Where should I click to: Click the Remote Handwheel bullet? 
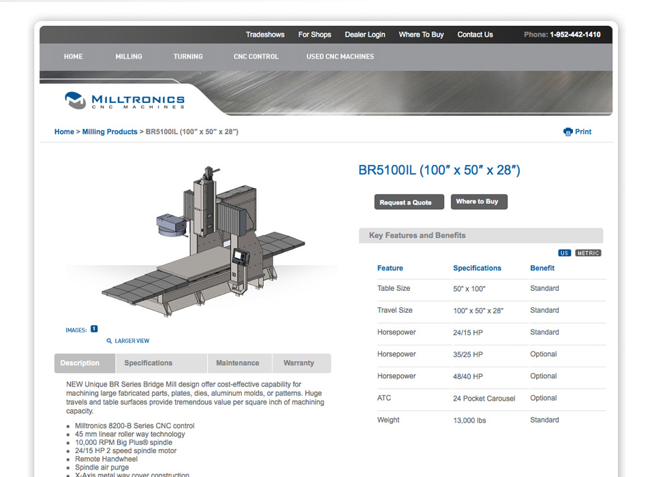(x=106, y=459)
